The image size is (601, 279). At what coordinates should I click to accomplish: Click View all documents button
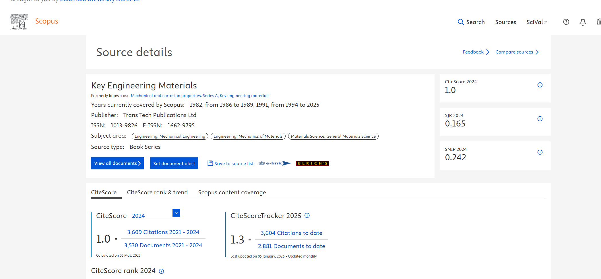pos(117,163)
